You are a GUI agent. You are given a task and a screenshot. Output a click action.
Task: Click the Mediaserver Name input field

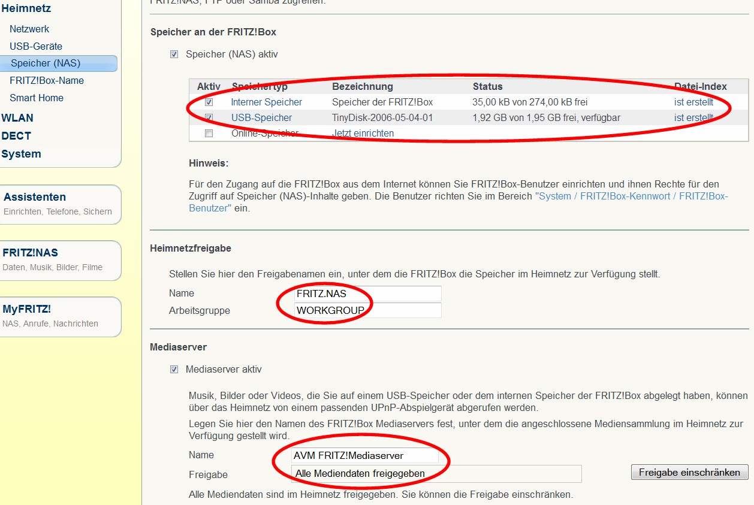364,455
